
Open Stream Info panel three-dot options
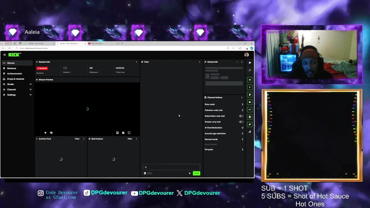[242, 62]
